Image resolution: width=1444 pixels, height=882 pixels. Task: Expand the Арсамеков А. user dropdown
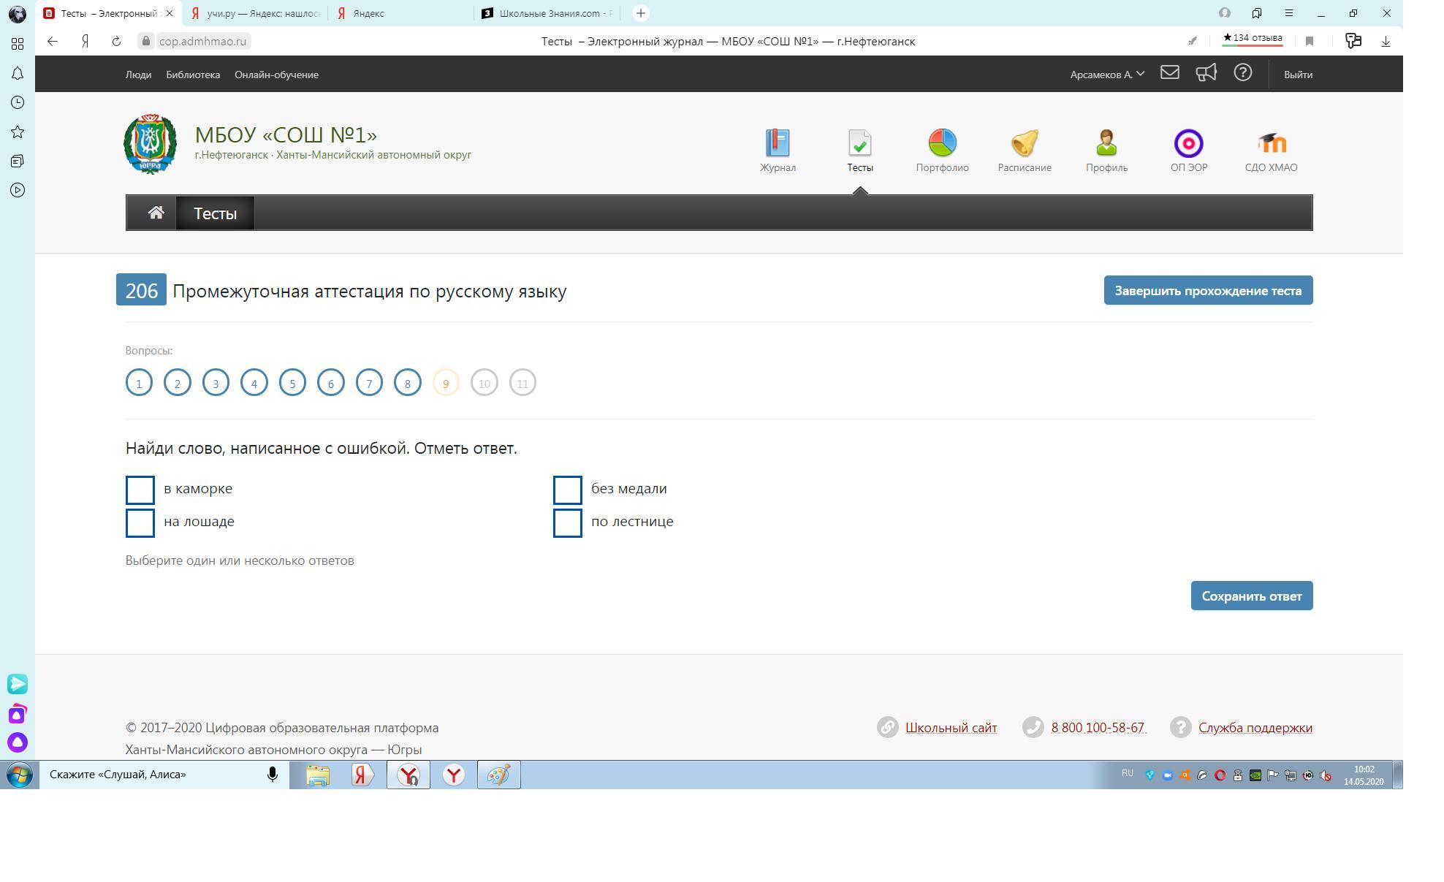coord(1106,75)
